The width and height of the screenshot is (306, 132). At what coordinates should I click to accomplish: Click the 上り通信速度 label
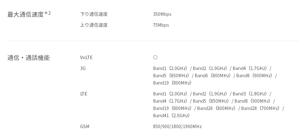[94, 25]
